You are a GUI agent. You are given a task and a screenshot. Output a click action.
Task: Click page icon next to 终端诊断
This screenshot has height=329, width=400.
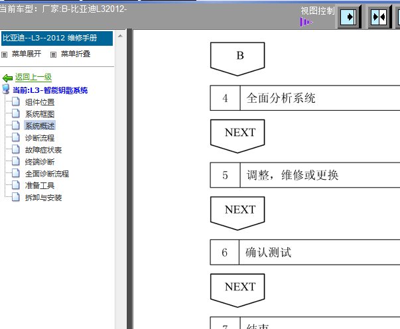coord(15,161)
